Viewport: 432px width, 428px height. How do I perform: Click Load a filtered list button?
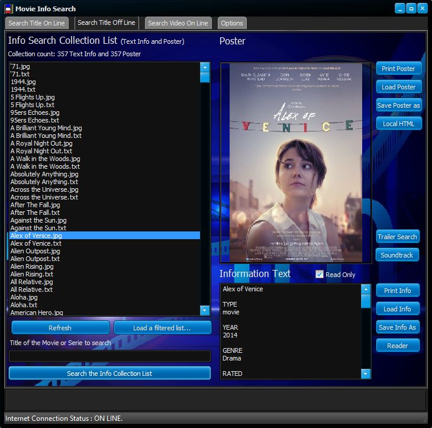point(162,328)
